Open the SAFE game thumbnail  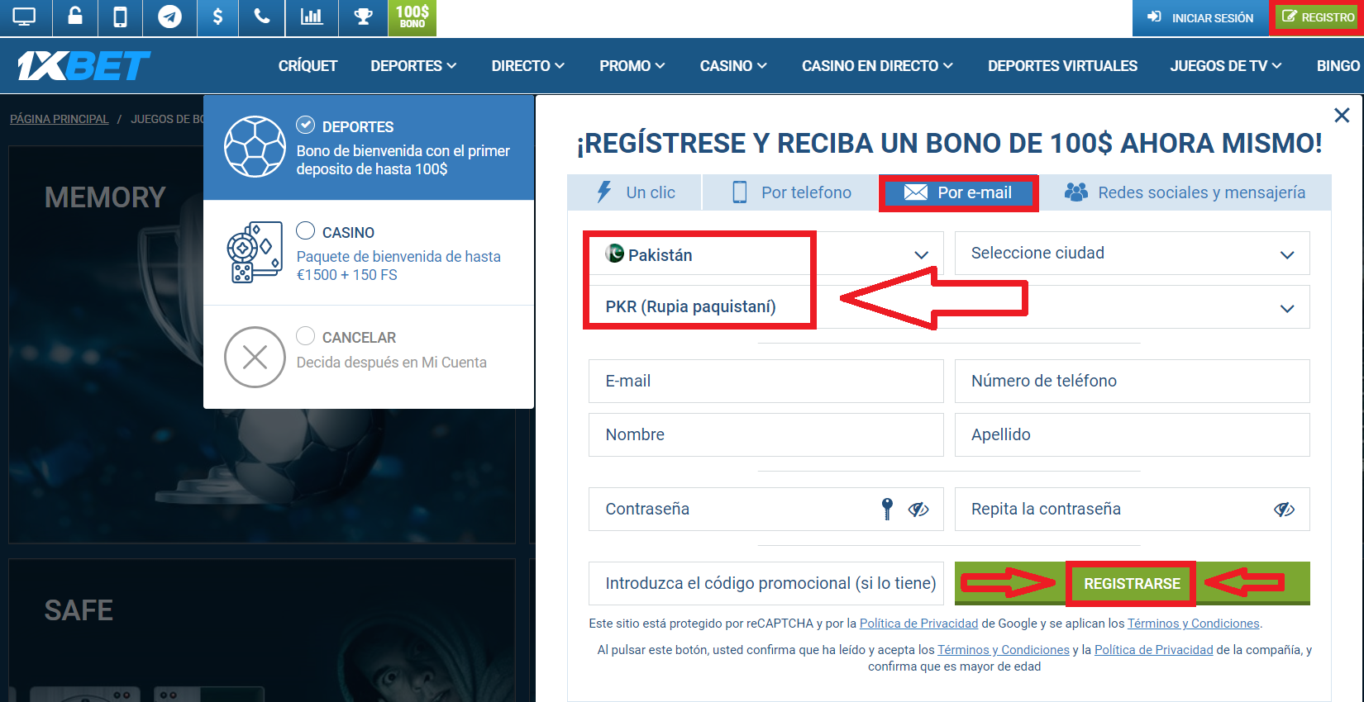261,630
